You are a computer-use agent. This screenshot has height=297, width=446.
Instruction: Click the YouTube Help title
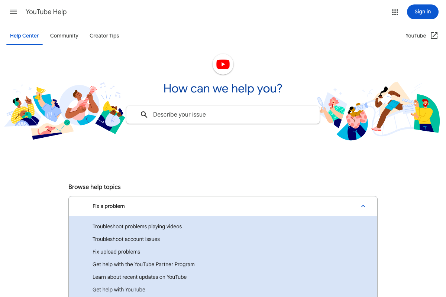(x=46, y=12)
